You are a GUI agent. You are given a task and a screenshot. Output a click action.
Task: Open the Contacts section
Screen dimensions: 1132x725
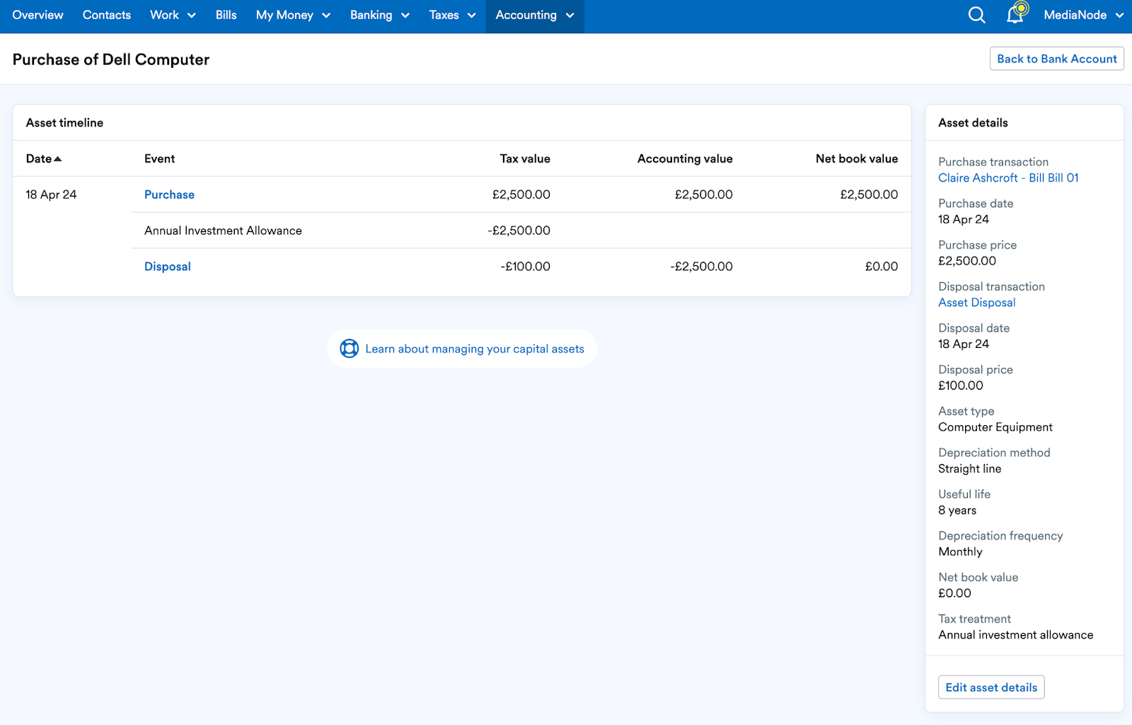tap(107, 15)
